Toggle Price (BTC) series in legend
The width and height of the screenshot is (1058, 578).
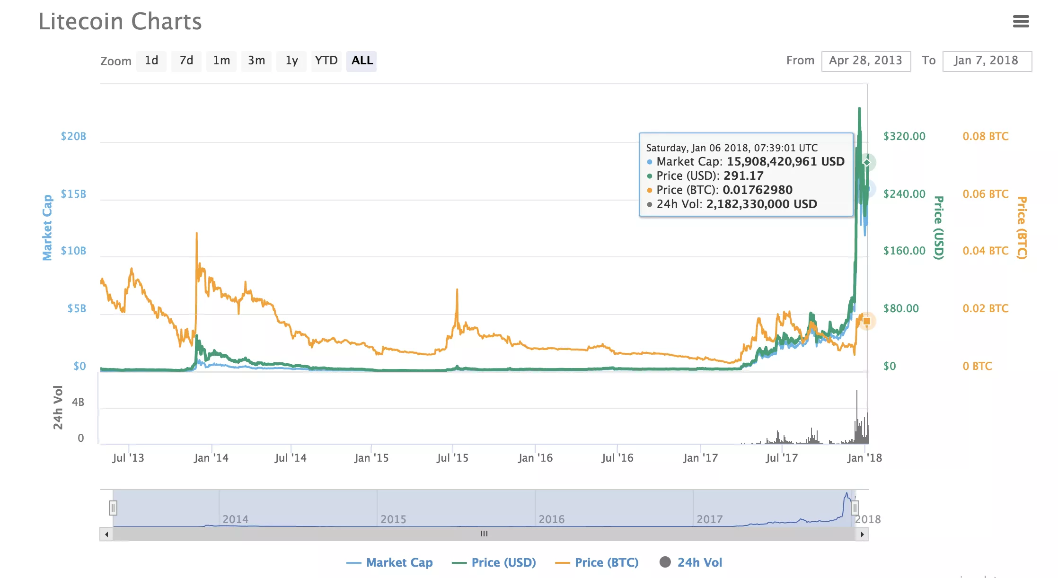(x=597, y=562)
